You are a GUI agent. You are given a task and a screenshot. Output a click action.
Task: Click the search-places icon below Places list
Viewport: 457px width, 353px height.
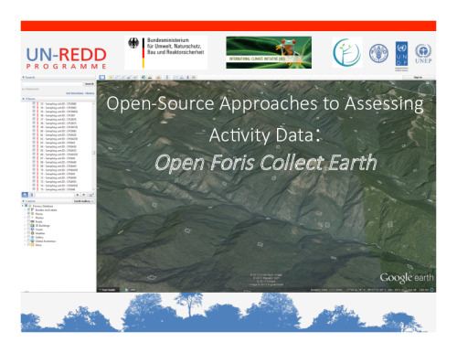25,195
